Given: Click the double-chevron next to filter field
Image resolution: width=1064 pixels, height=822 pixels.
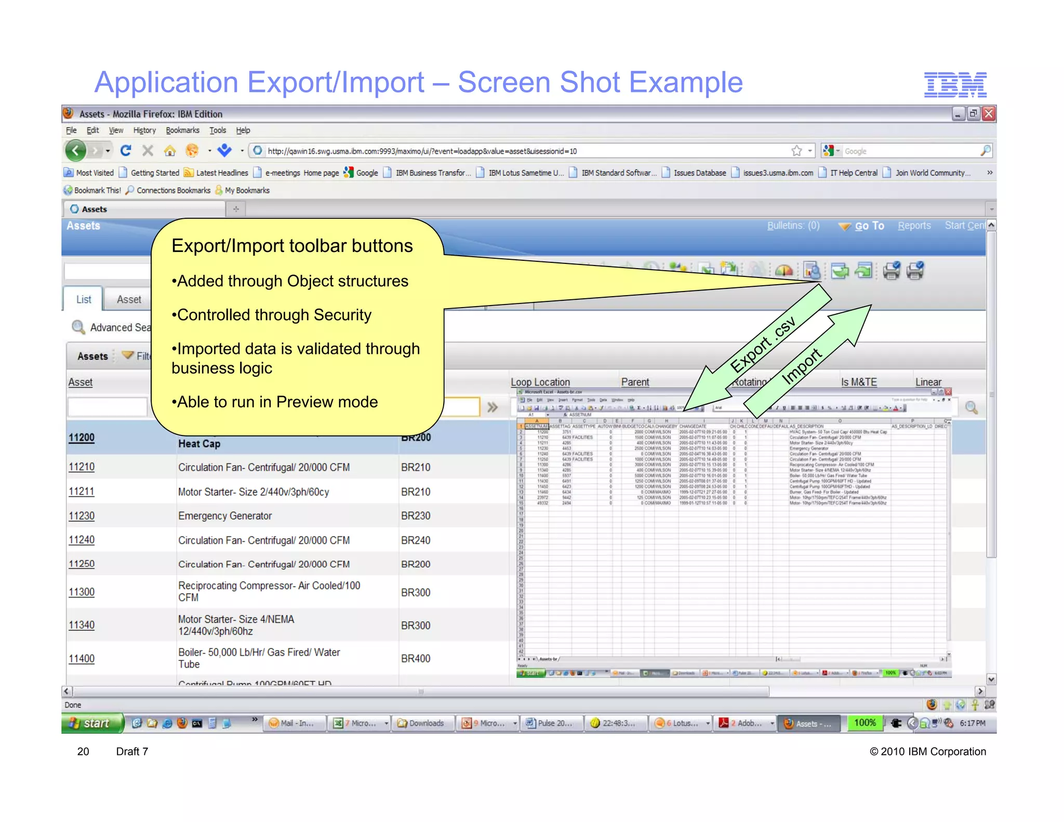Looking at the screenshot, I should [493, 407].
